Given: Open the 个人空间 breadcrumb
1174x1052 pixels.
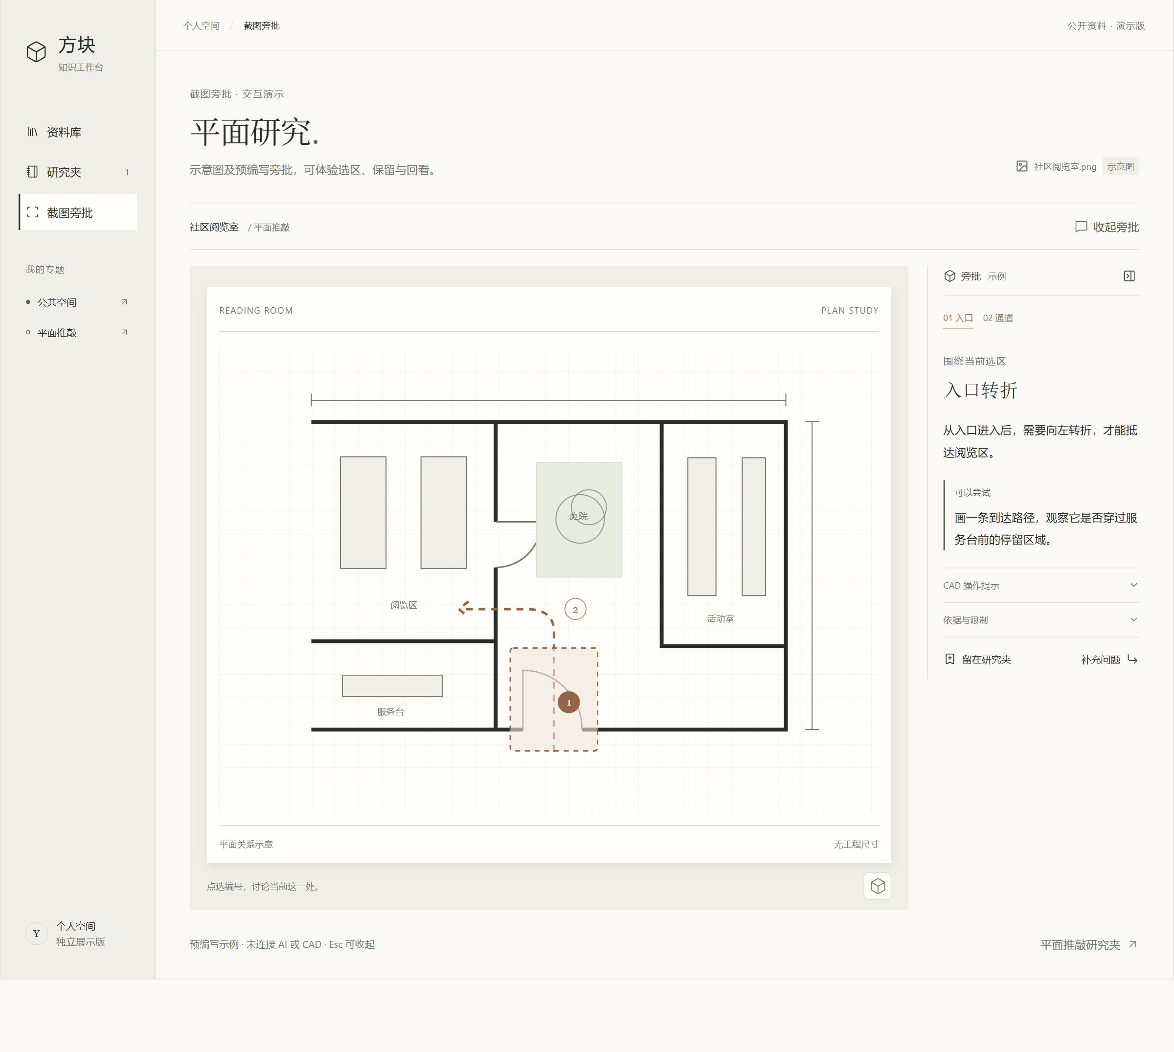Looking at the screenshot, I should [201, 25].
